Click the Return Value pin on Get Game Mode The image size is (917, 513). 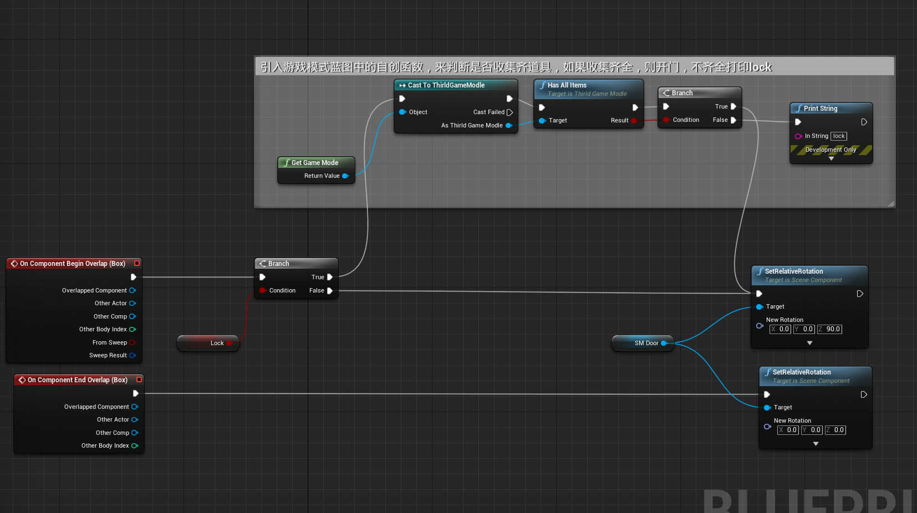[x=345, y=176]
